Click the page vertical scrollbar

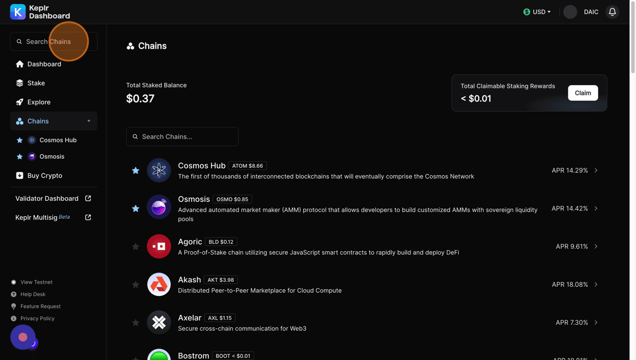pos(633,40)
